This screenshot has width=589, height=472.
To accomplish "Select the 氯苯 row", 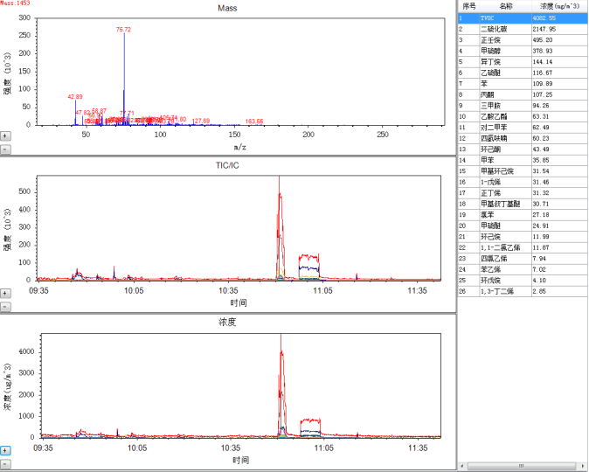I will point(523,214).
